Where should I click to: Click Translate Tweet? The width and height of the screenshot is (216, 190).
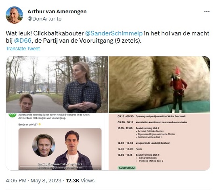23,48
